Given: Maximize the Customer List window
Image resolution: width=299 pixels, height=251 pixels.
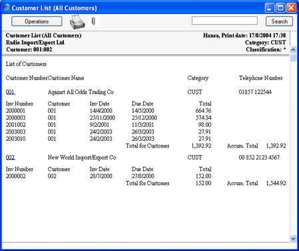Looking at the screenshot, I should (x=280, y=8).
